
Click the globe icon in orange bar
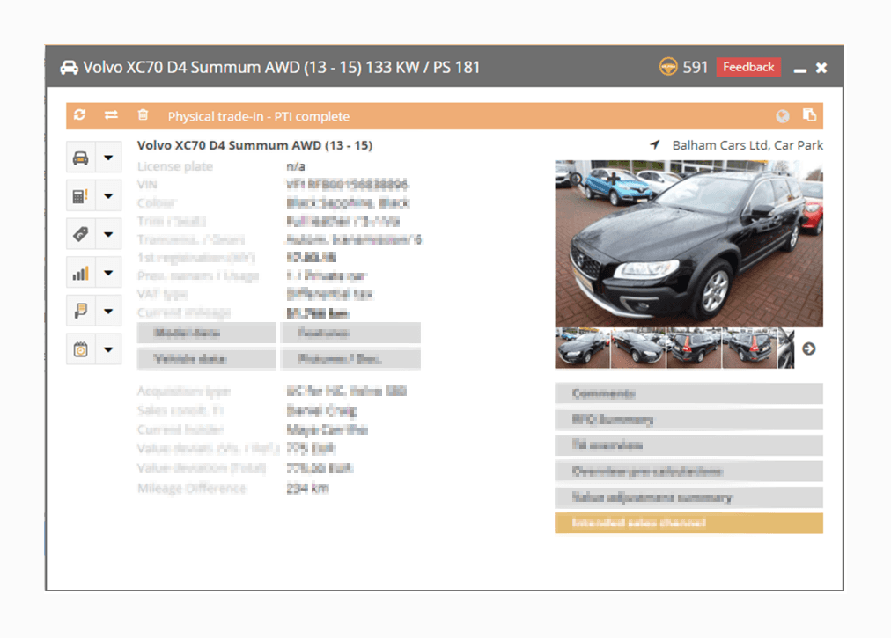pos(783,116)
